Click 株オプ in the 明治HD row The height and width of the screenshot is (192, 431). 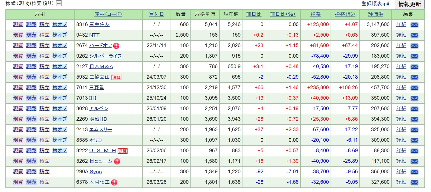tap(59, 119)
